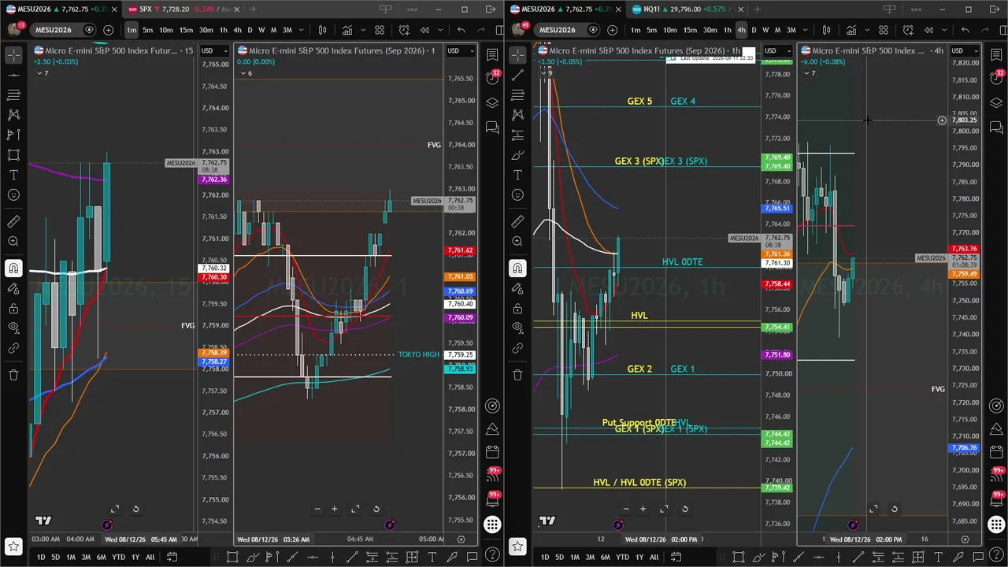
Task: Select crosshair cursor tool in left window
Action: 13,55
